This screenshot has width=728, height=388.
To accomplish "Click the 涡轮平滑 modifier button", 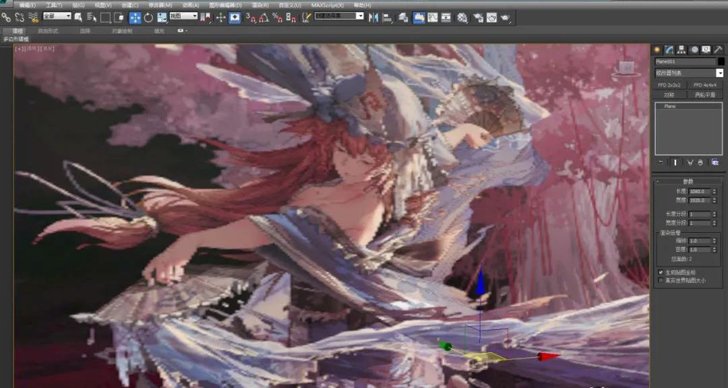I will [x=705, y=94].
